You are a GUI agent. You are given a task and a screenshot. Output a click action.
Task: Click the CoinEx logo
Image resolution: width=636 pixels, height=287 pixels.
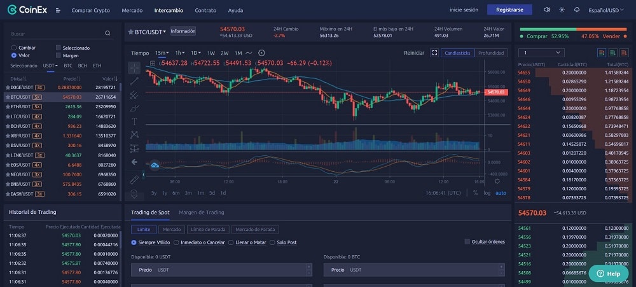click(x=27, y=10)
